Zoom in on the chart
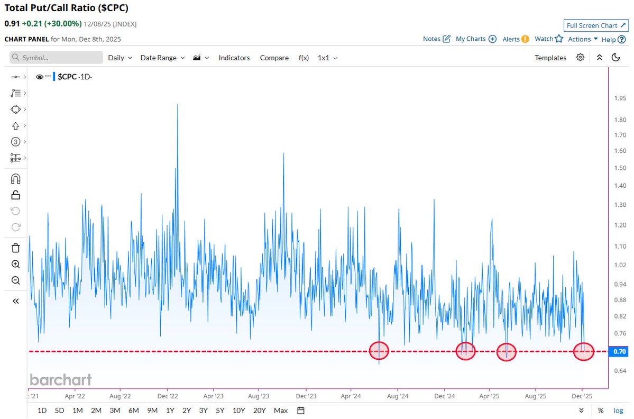 tap(15, 264)
